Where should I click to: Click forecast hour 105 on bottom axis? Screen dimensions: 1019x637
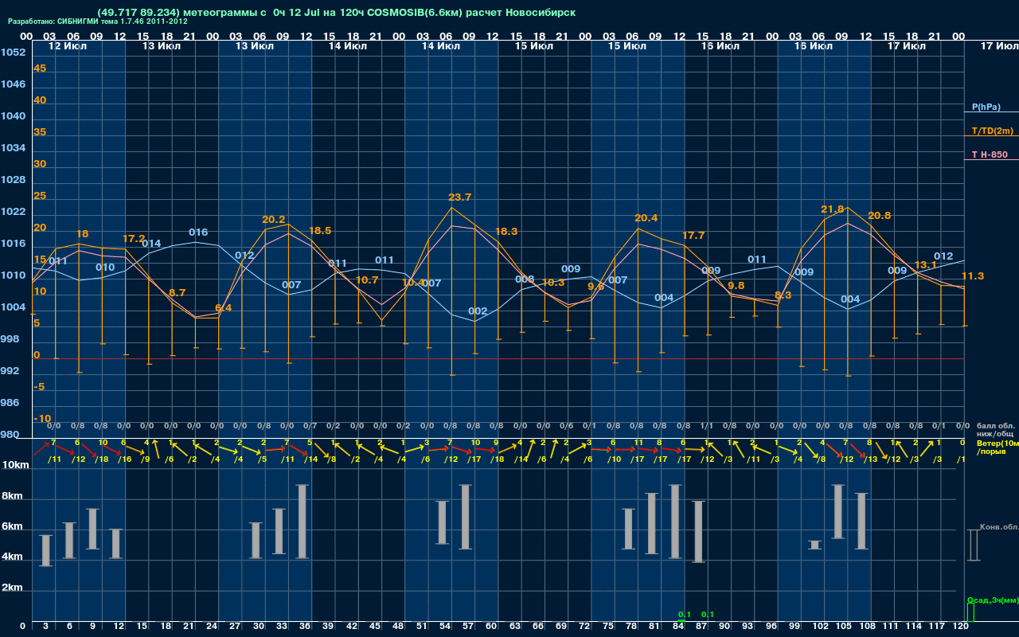(x=844, y=627)
